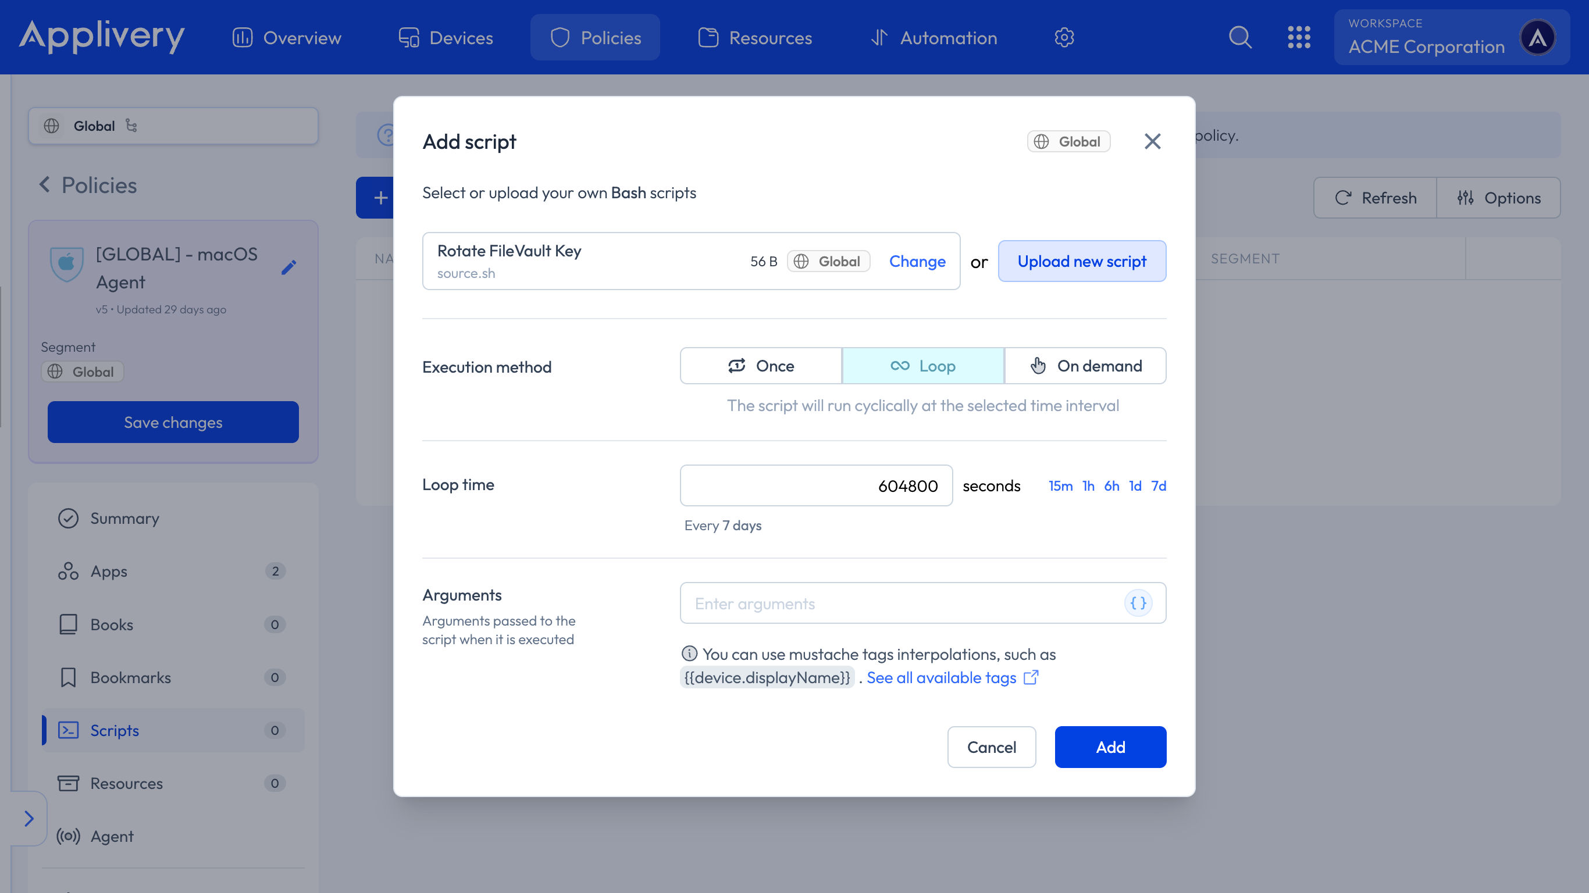Open the ACME Corporation workspace avatar
Image resolution: width=1589 pixels, height=893 pixels.
1537,37
